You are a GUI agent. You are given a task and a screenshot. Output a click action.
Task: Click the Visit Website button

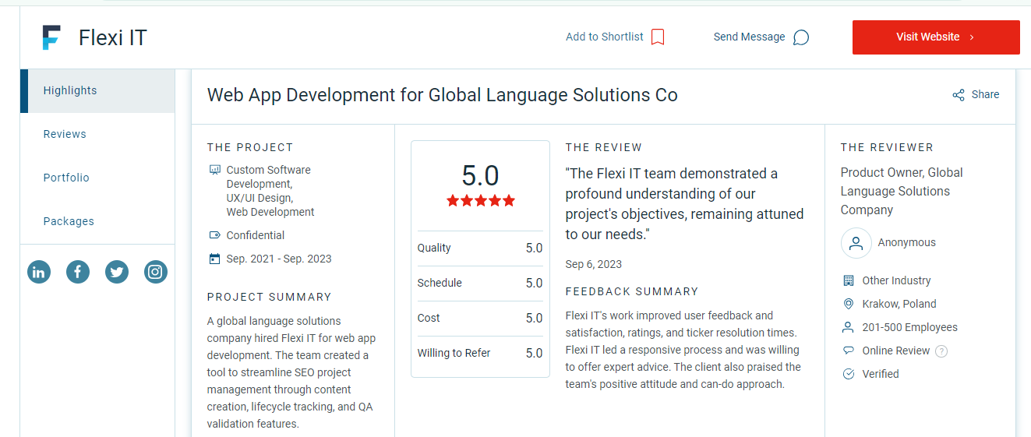click(936, 37)
